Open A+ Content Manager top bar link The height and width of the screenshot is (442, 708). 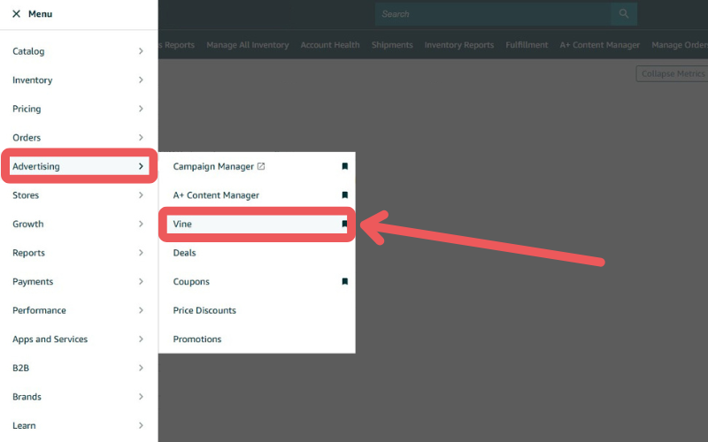[x=600, y=45]
